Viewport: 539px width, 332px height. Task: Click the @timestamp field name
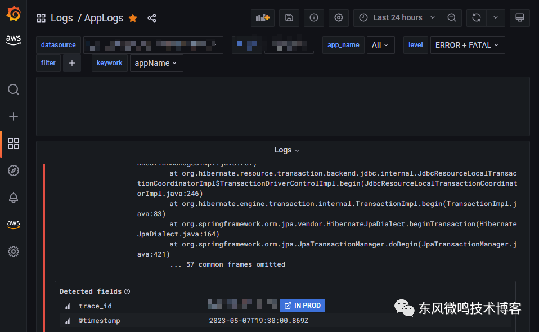coord(100,321)
